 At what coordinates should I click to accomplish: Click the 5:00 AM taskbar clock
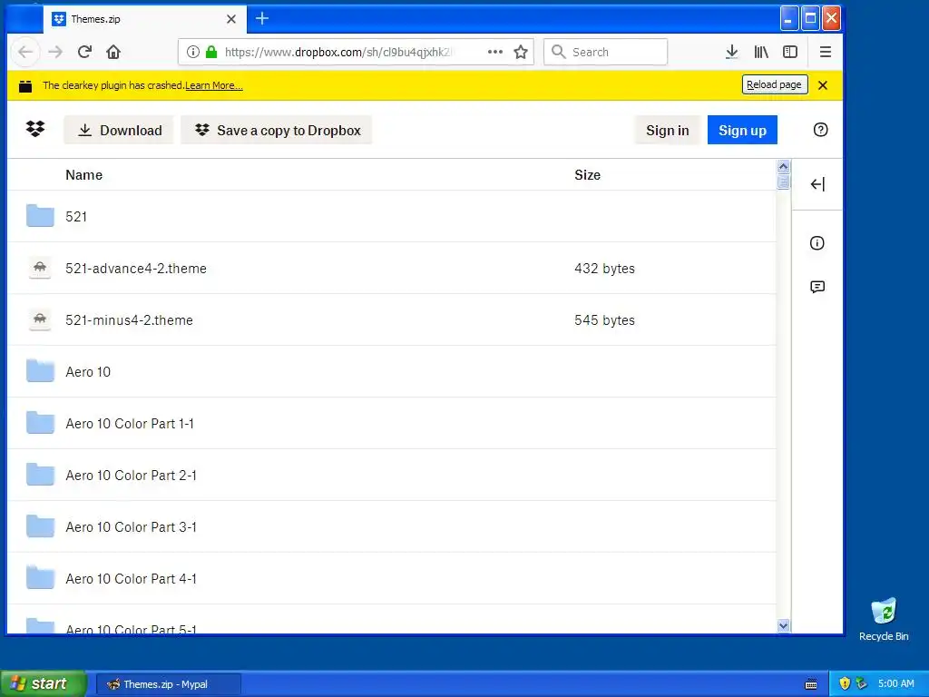[895, 684]
